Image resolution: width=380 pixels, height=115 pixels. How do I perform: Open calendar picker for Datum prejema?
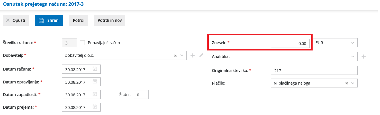point(95,107)
